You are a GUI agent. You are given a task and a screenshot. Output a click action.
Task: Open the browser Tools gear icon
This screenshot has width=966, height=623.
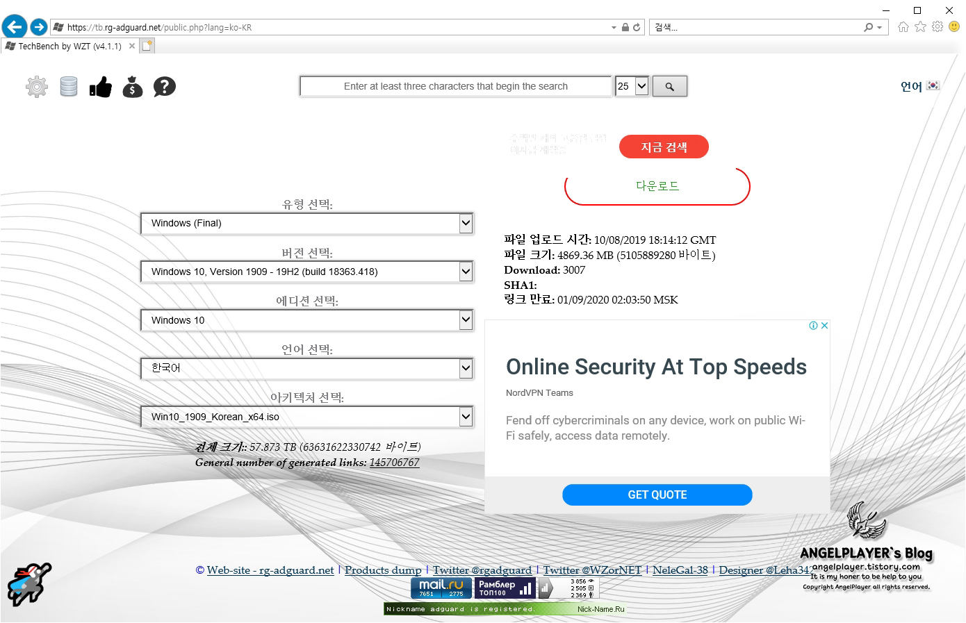938,26
